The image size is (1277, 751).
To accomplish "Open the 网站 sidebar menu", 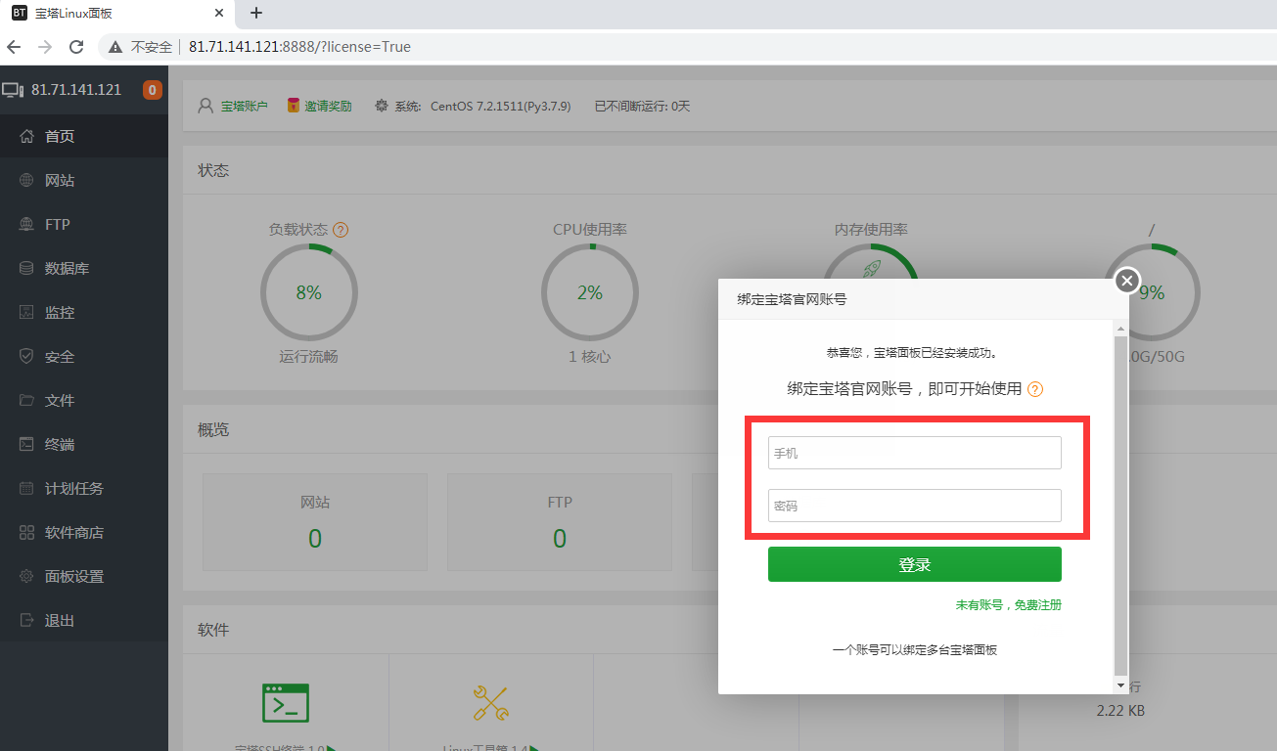I will click(x=84, y=180).
